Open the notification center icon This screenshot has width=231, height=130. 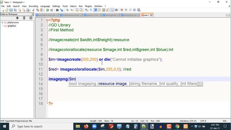(225, 126)
